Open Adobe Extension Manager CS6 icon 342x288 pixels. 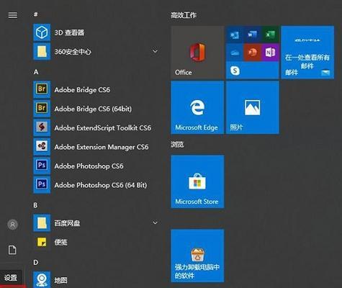click(42, 146)
